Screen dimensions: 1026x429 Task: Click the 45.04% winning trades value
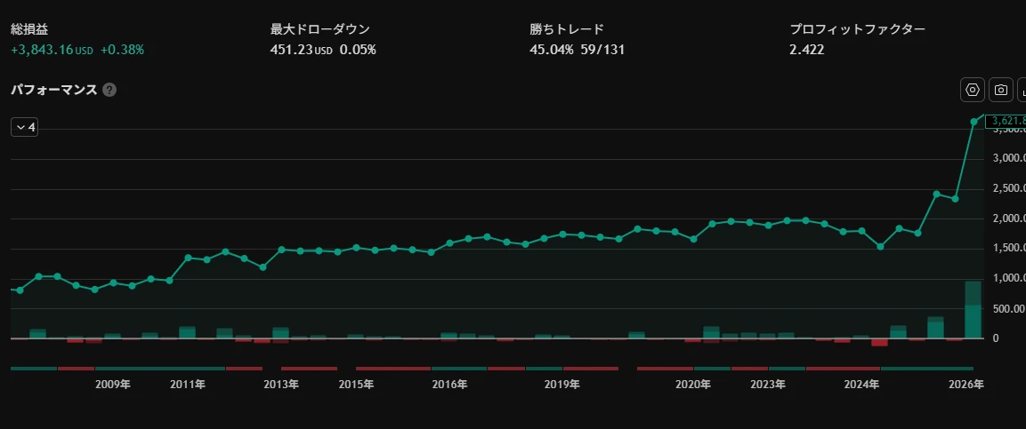(x=552, y=50)
